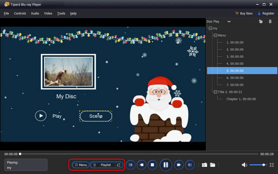This screenshot has height=174, width=278.
Task: Minimize the player window
Action: click(x=257, y=5)
